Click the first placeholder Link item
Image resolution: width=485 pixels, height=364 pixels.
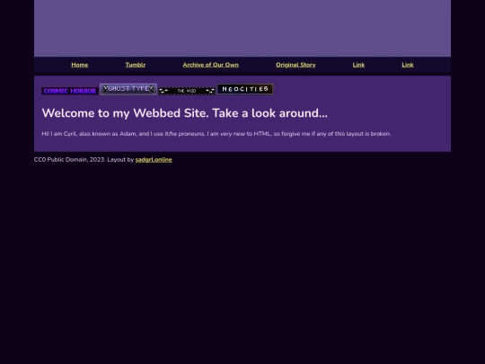[x=358, y=65]
